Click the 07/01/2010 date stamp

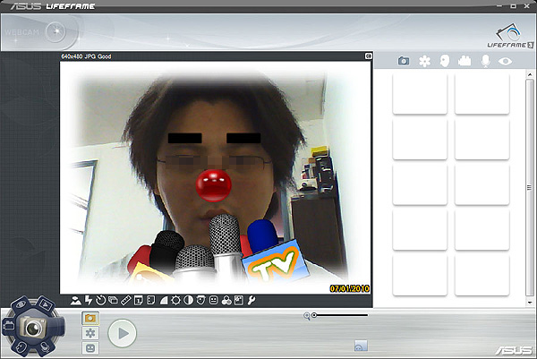tap(350, 289)
